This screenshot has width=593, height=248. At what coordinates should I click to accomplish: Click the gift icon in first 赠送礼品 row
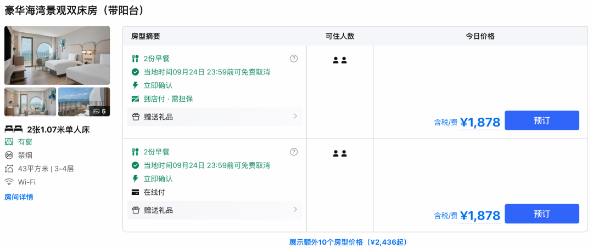pyautogui.click(x=136, y=117)
